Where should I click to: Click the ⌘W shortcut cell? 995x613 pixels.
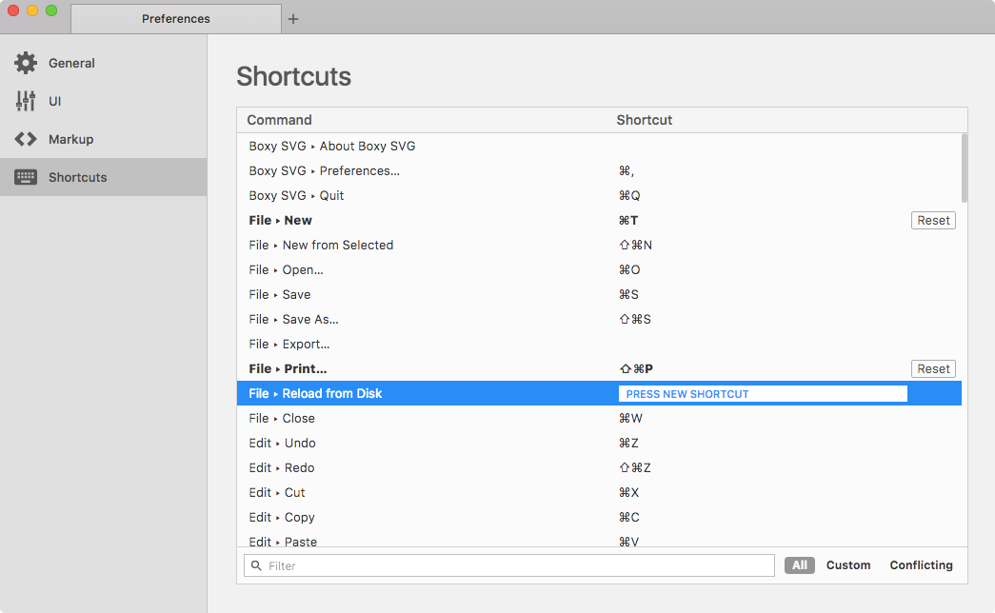(630, 418)
